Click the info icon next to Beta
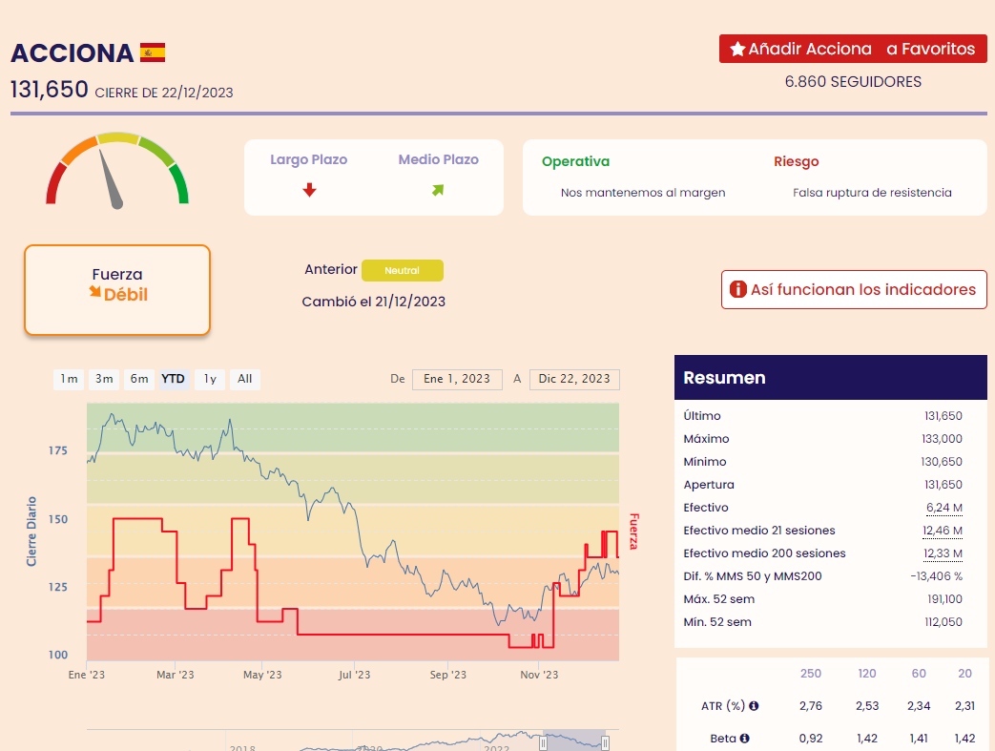This screenshot has height=751, width=995. [x=744, y=739]
